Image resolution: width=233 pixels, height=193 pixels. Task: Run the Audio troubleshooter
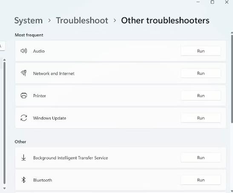click(201, 51)
